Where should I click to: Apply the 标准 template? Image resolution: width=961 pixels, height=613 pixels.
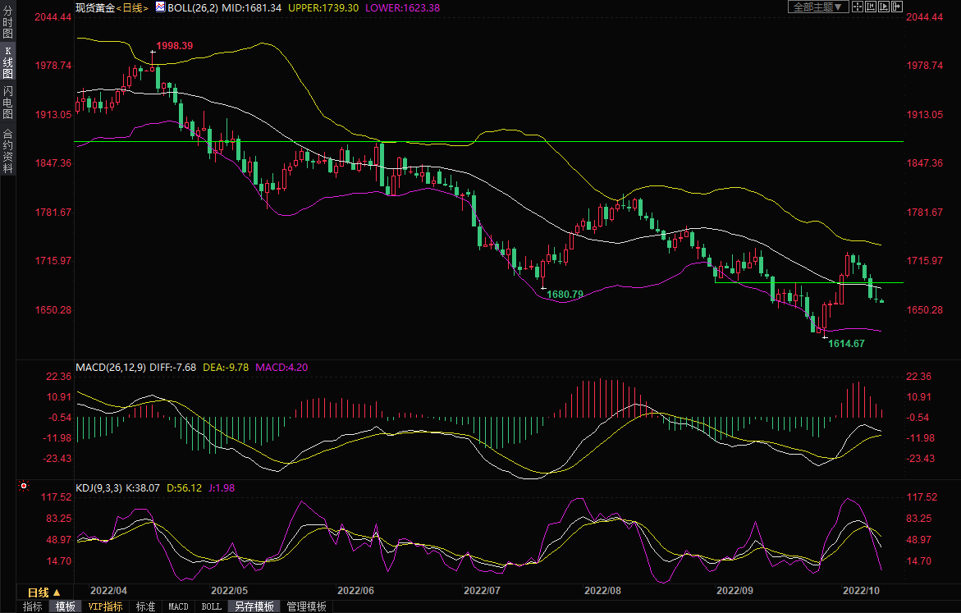pyautogui.click(x=145, y=606)
